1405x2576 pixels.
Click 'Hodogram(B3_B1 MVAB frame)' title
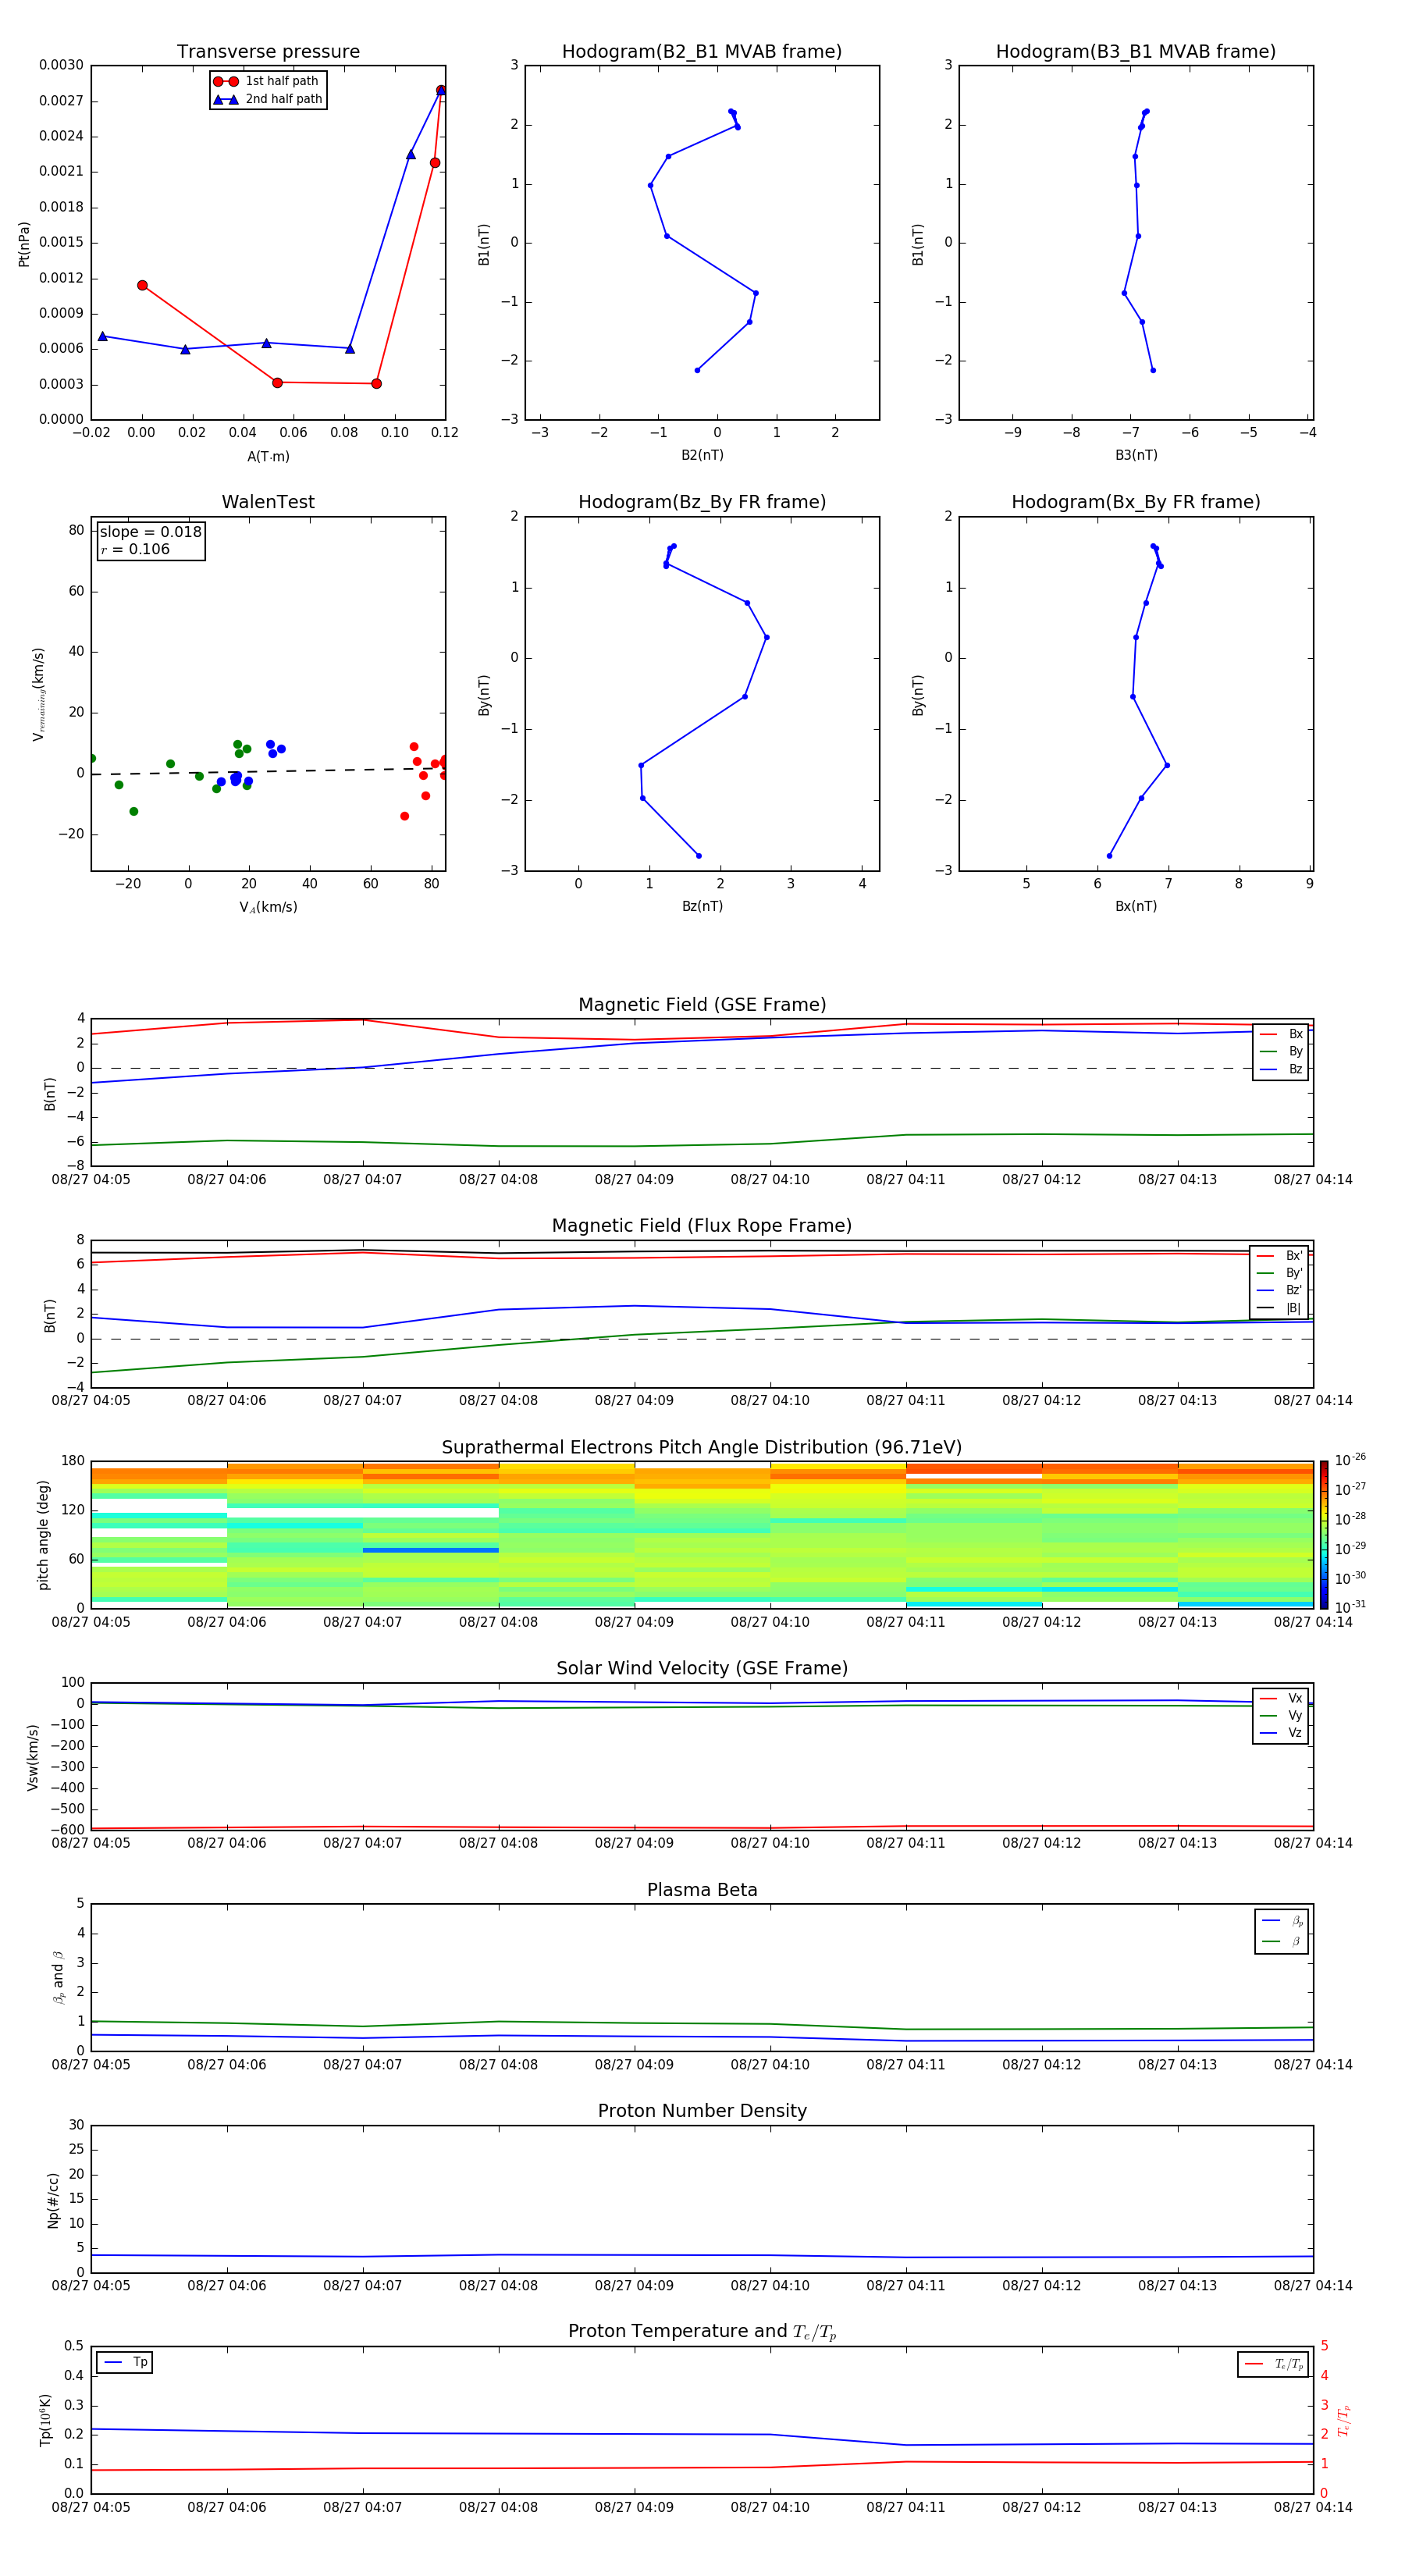(x=1136, y=52)
